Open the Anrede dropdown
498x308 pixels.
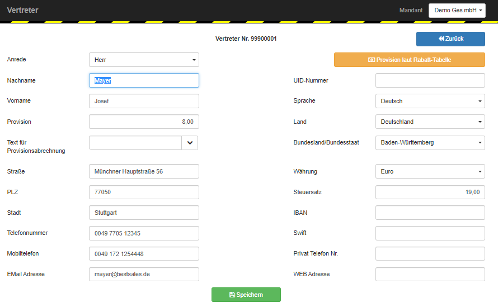[x=144, y=60]
